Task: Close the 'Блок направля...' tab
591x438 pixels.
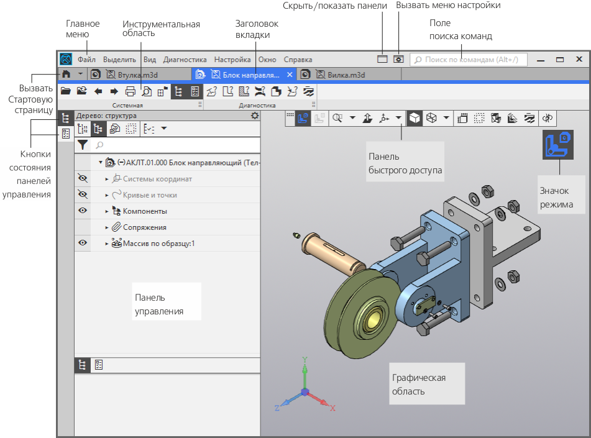Action: point(290,75)
